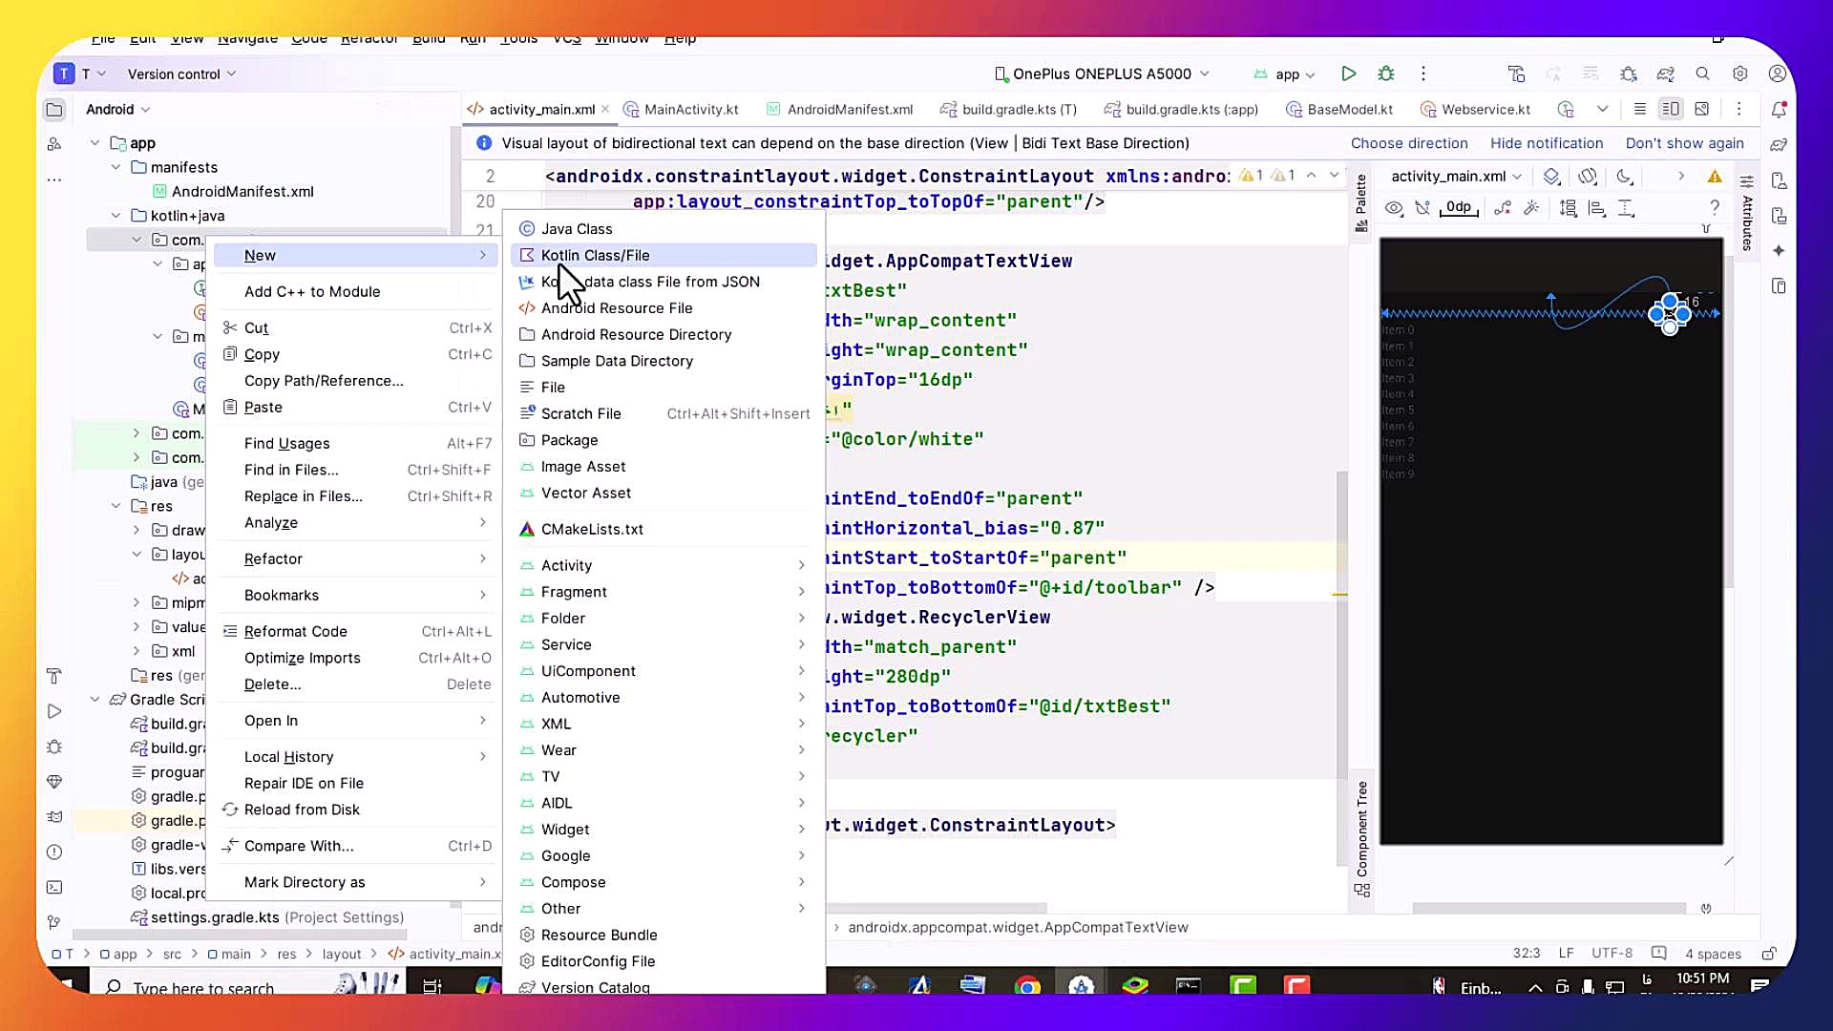Open the Build hammer tool window

[54, 676]
